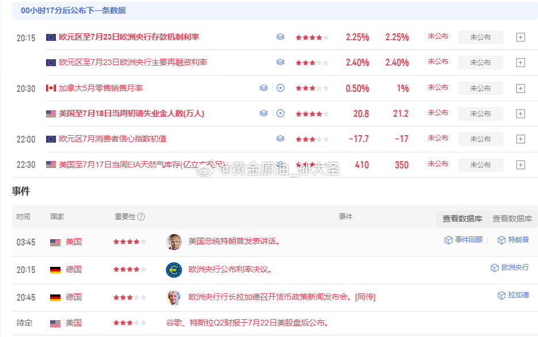The height and width of the screenshot is (337, 538).
Task: Click the active 查看数据库 button
Action: [462, 219]
